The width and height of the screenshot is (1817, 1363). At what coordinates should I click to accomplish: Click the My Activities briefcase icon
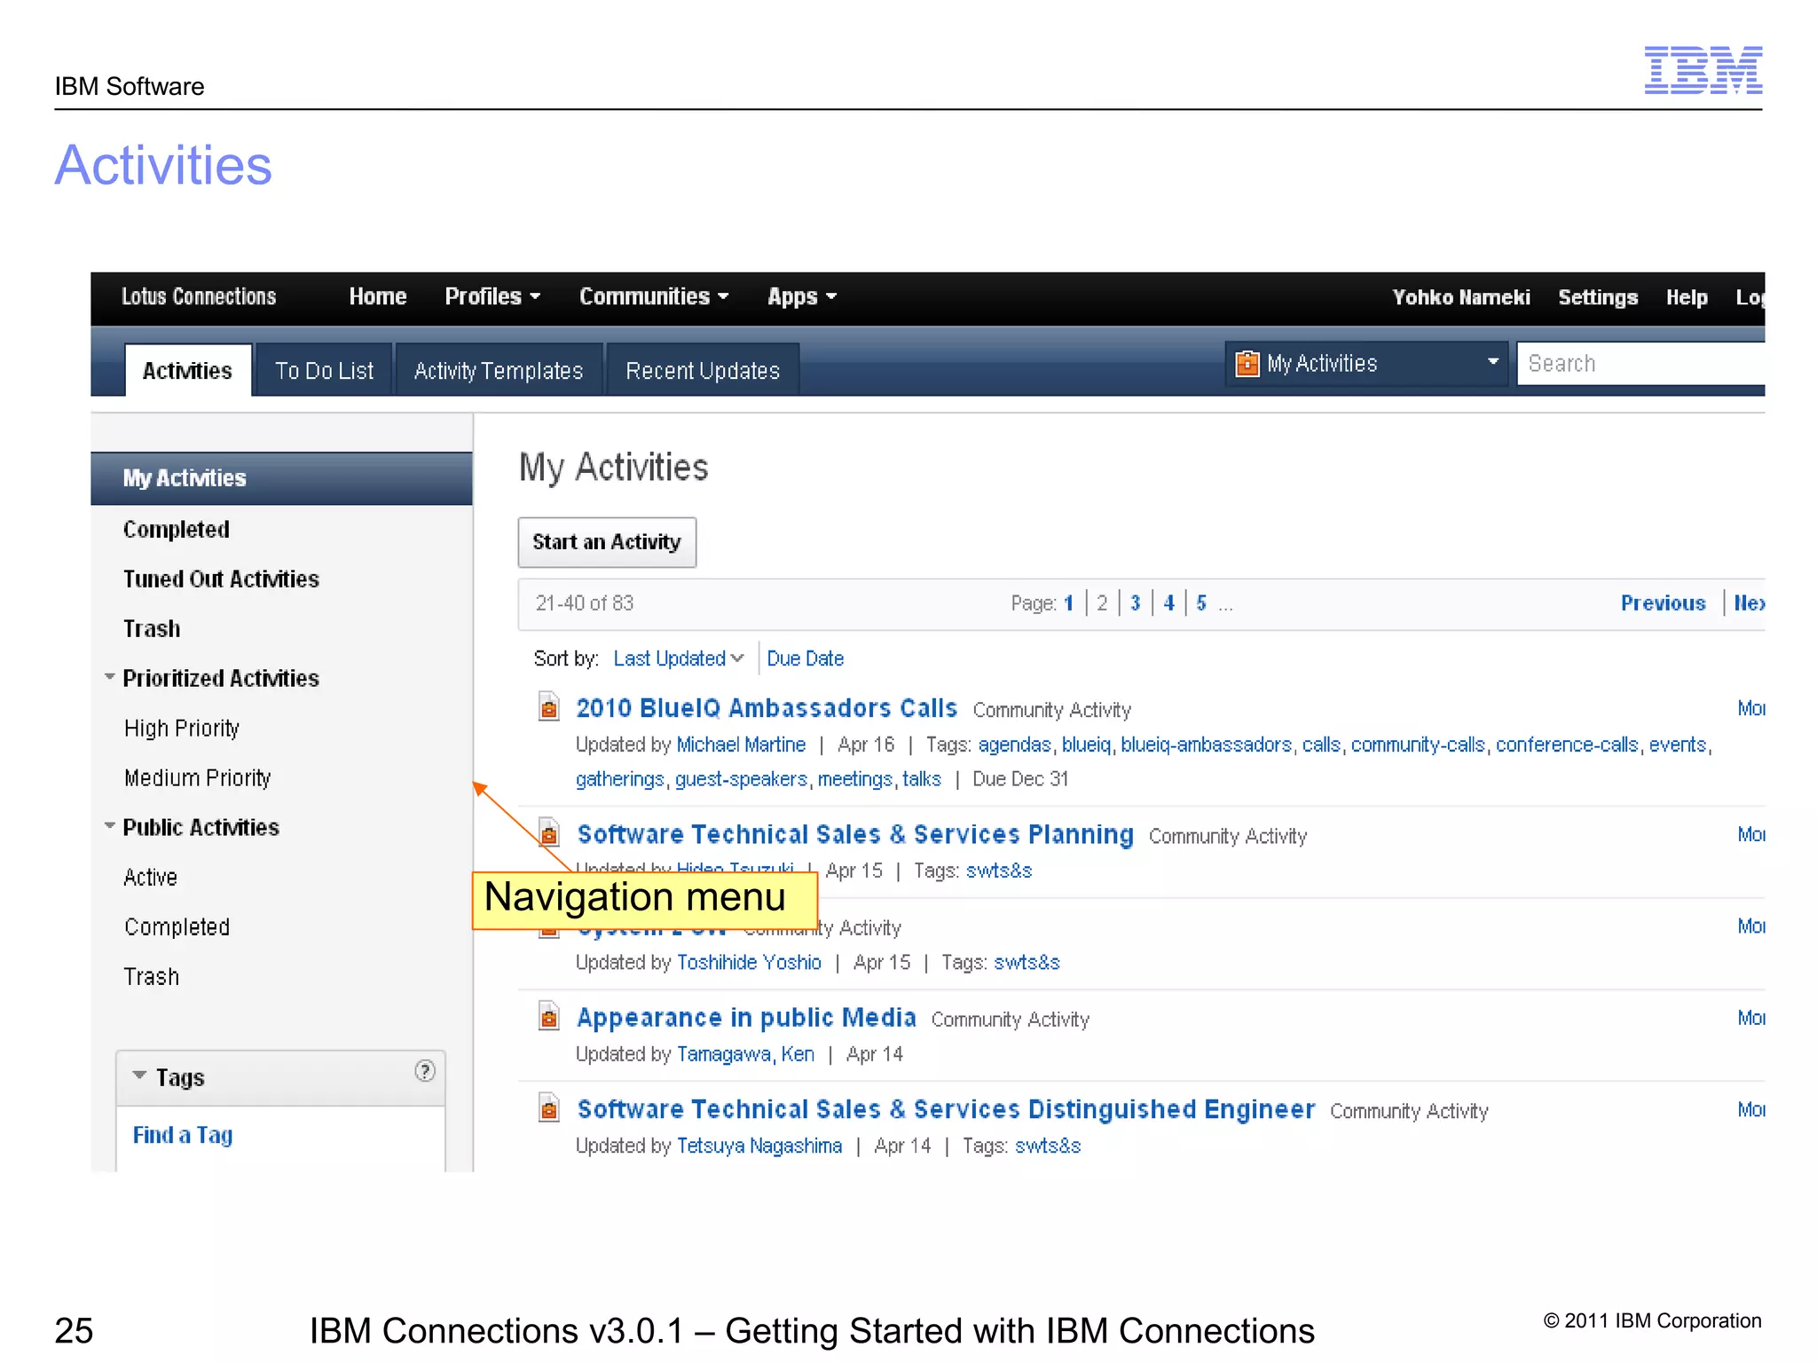pyautogui.click(x=1247, y=364)
